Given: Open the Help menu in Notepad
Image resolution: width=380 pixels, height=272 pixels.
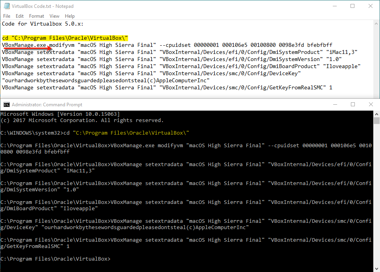Looking at the screenshot, I should tap(70, 16).
